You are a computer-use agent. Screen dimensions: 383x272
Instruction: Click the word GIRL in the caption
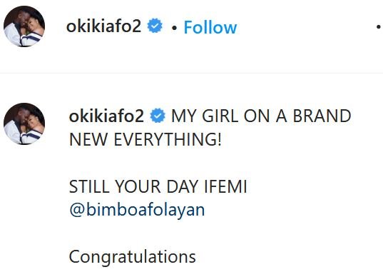coord(220,116)
